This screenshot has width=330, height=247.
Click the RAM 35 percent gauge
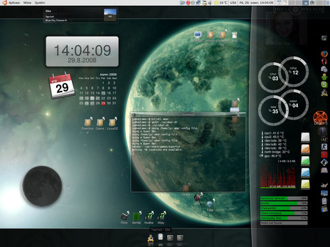[273, 110]
